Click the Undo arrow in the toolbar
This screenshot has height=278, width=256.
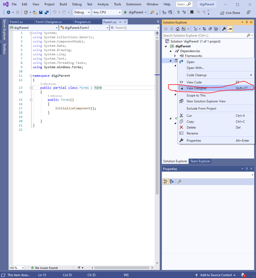point(55,12)
